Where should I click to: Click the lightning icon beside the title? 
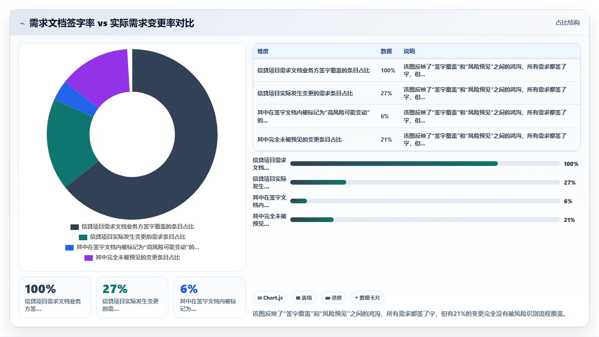[22, 23]
